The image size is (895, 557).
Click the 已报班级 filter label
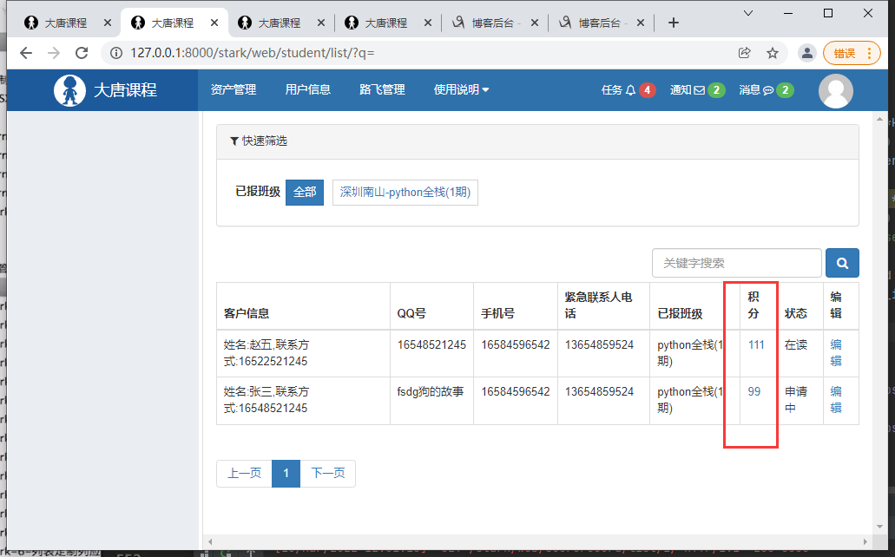click(258, 191)
